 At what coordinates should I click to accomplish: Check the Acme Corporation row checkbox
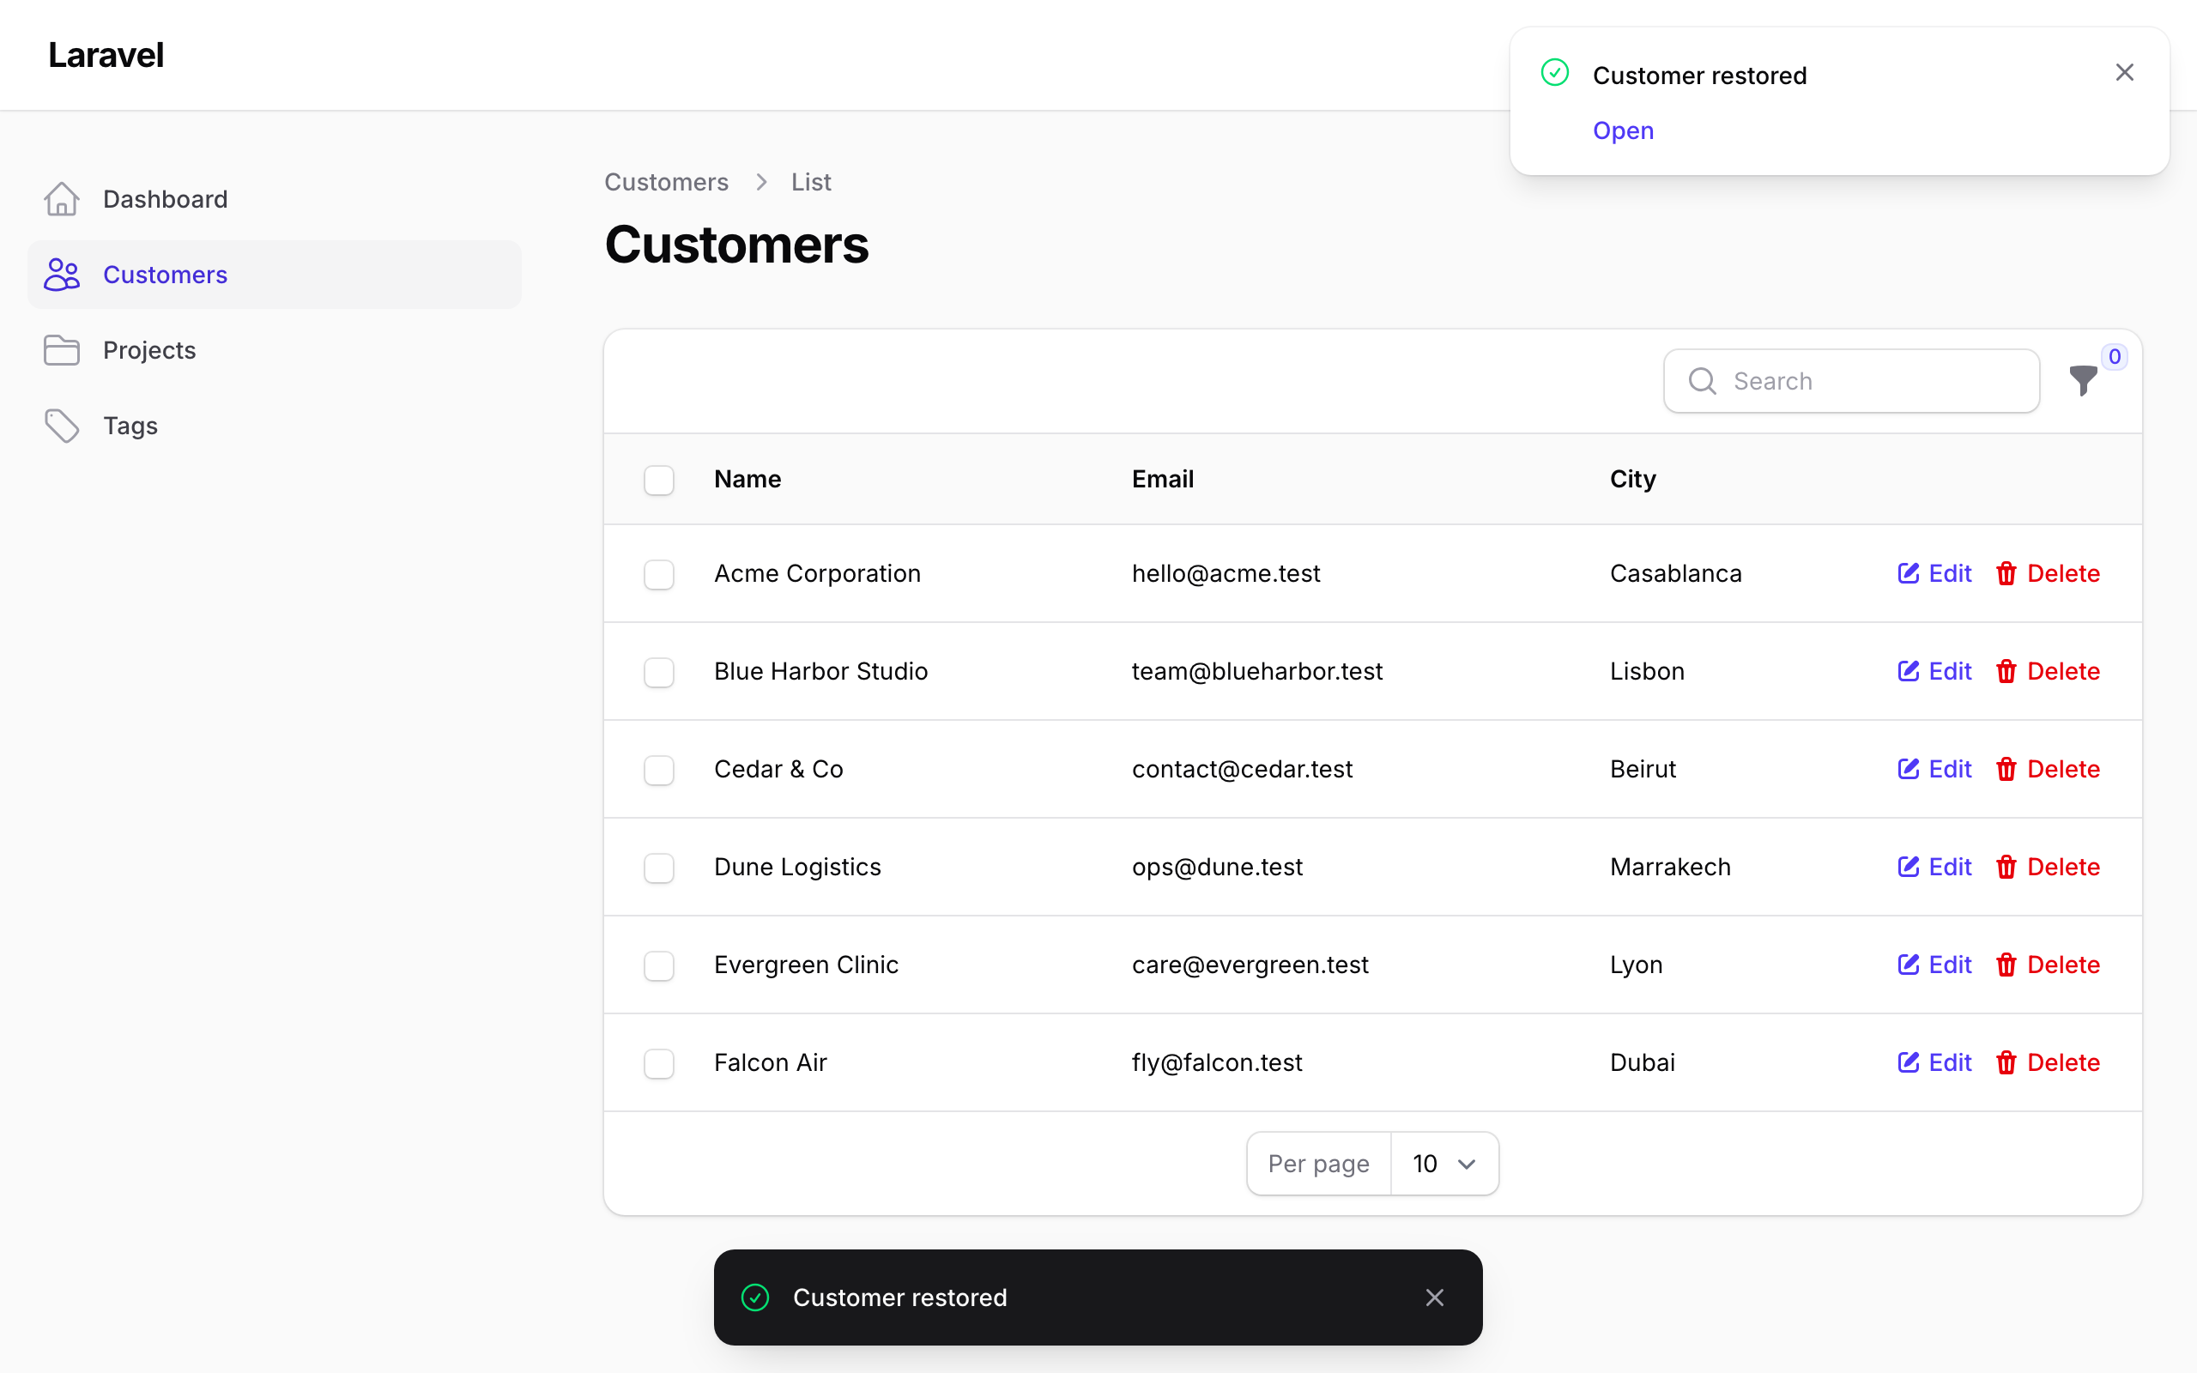(659, 574)
